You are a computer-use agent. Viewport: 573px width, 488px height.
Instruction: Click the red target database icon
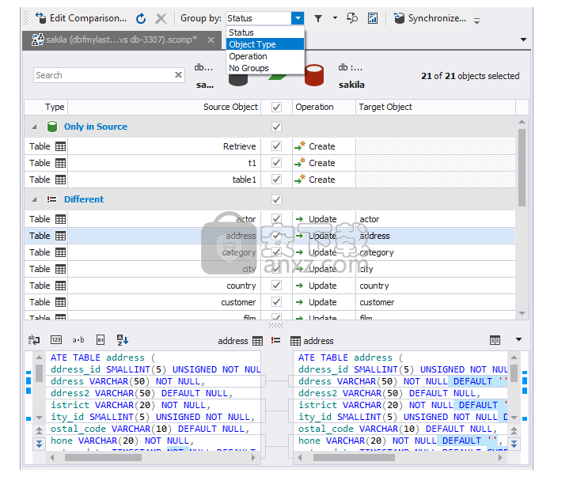click(314, 75)
